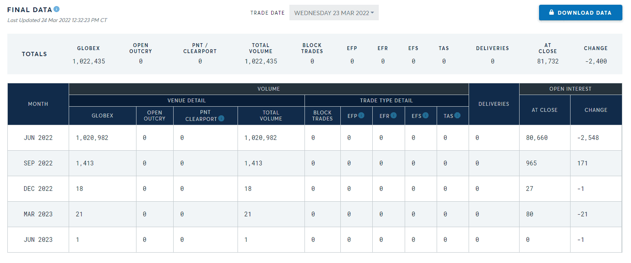Select the Open Interest Change column header
The image size is (631, 263).
click(x=596, y=110)
